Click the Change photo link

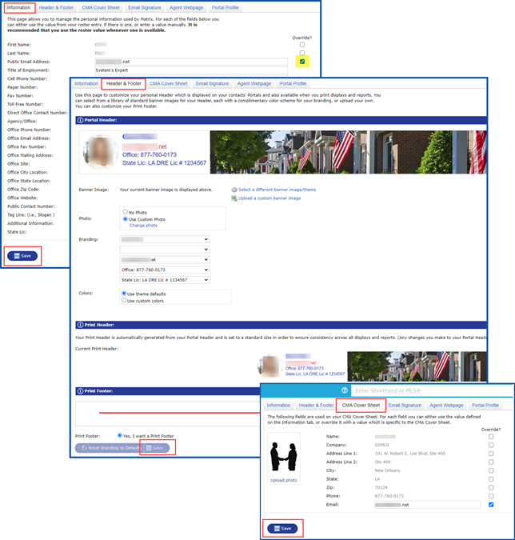(x=144, y=226)
